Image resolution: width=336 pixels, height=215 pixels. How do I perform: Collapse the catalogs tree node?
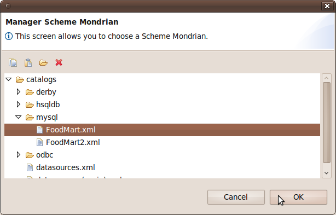tap(9, 79)
